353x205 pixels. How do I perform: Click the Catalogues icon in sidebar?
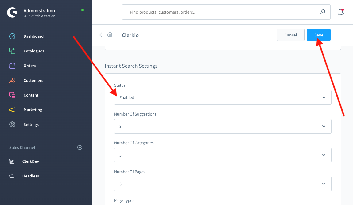pyautogui.click(x=12, y=51)
